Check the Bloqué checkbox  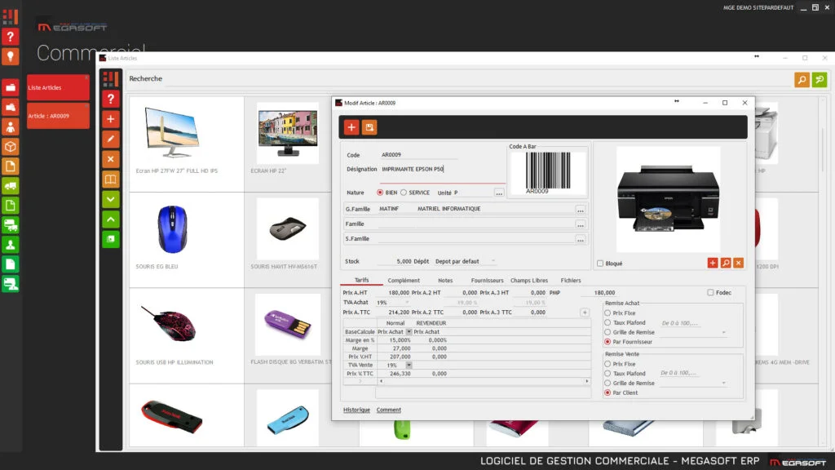[x=600, y=264]
